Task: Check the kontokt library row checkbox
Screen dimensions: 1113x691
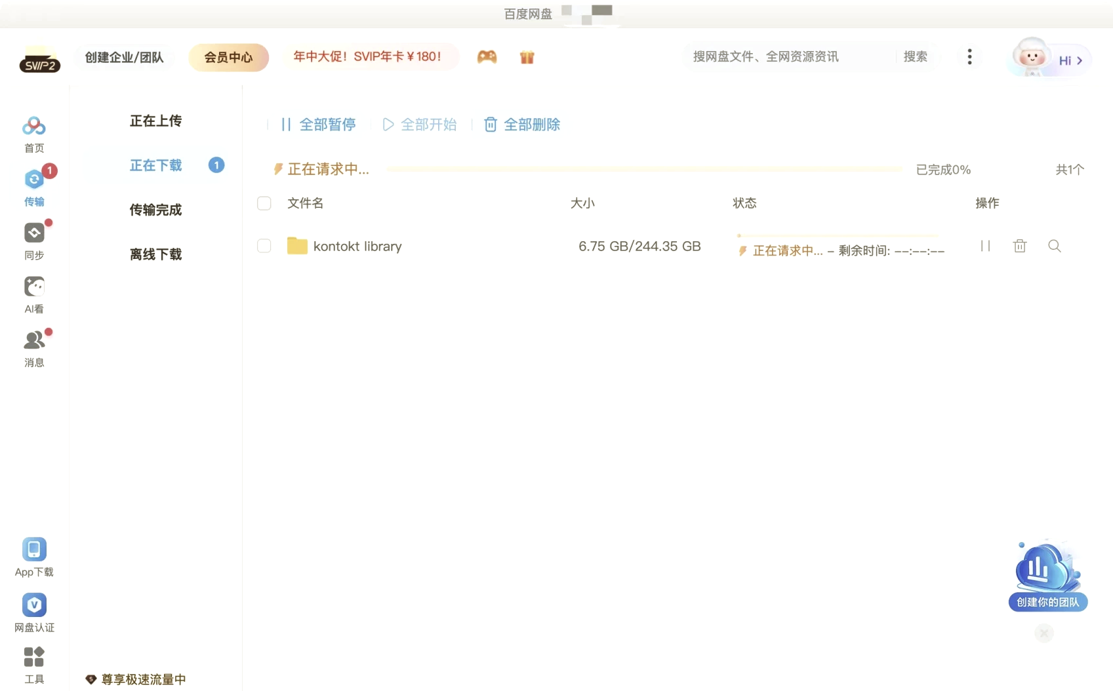Action: [264, 246]
